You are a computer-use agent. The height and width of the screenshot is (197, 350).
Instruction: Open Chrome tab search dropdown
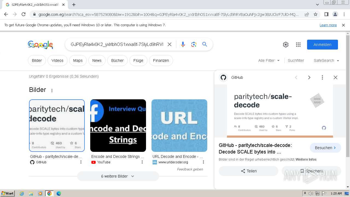317,5
